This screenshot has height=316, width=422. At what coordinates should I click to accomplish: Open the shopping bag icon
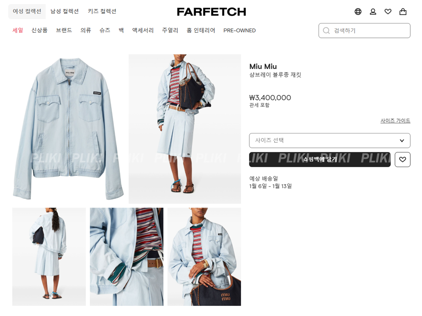[x=403, y=12]
